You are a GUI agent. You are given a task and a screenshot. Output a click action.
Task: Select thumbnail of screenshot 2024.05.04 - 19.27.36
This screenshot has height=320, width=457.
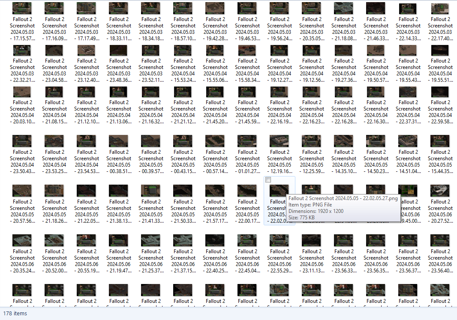pos(344,50)
